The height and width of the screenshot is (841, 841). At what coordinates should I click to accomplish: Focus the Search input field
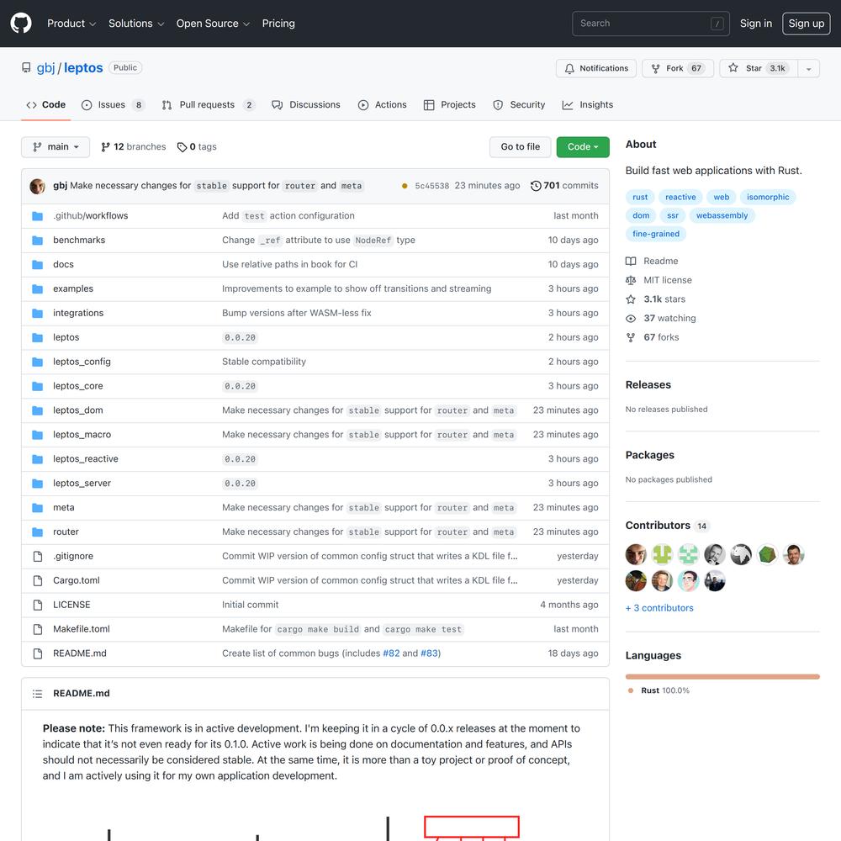click(651, 24)
